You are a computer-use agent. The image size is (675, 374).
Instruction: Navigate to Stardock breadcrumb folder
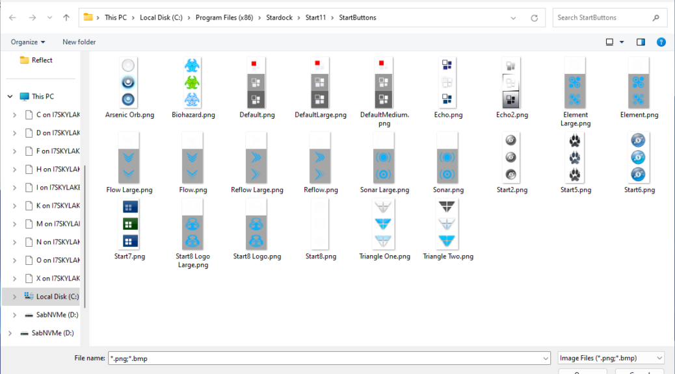[279, 18]
